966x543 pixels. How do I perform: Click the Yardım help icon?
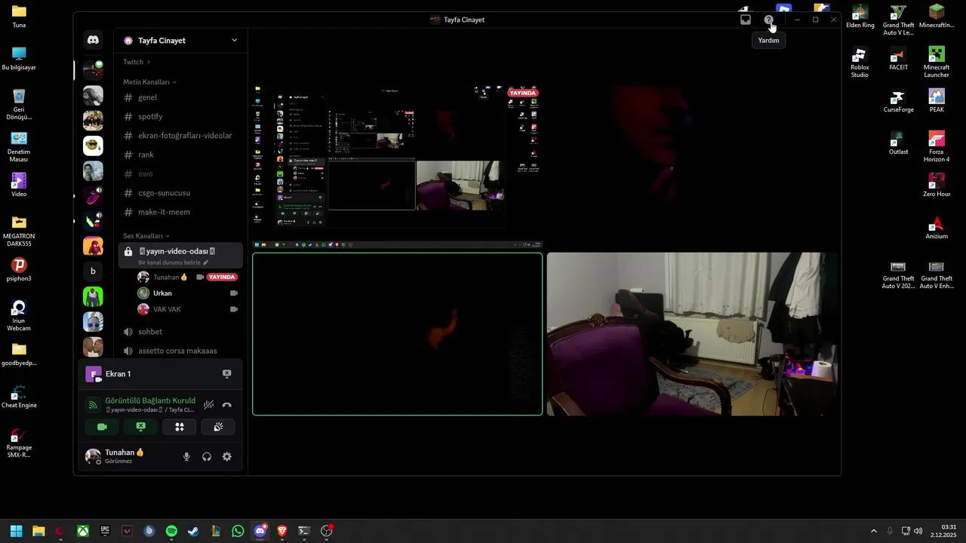pyautogui.click(x=768, y=20)
